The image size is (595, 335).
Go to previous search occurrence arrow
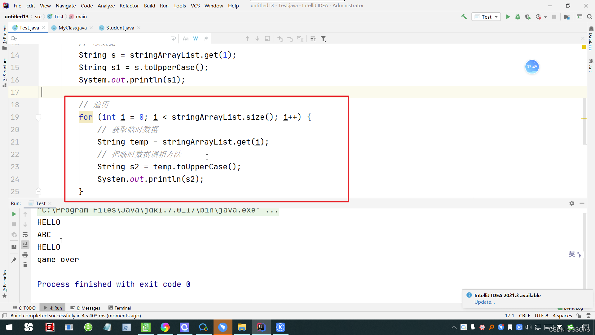click(x=247, y=39)
